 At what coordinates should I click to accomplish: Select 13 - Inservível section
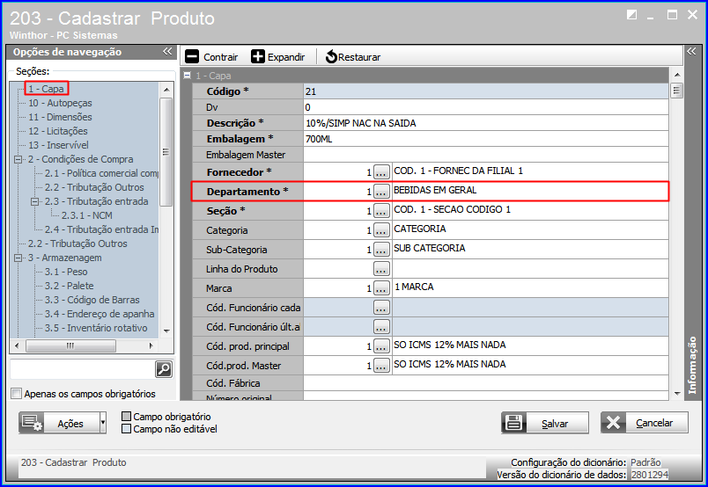point(58,145)
